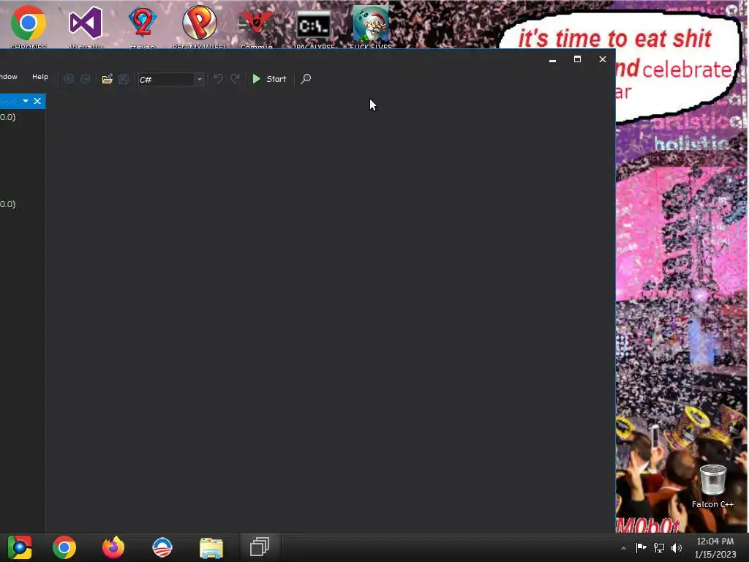The image size is (749, 562).
Task: Close the blue panel tab
Action: tap(37, 101)
